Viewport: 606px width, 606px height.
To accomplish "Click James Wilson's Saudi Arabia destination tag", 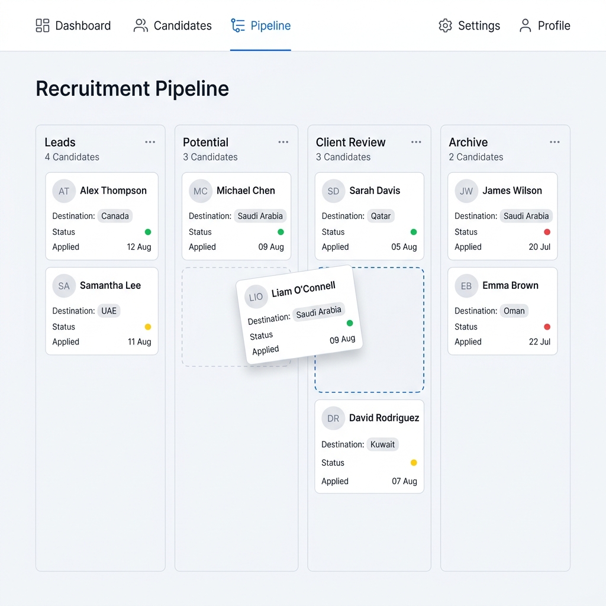I will tap(526, 216).
